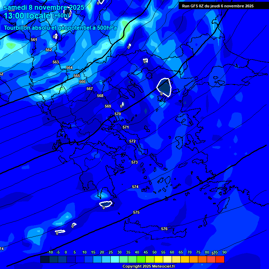Viewport: 269px width, 269px height.
Task: Select the bright yellow swatch under 50
Action: (x=158, y=260)
